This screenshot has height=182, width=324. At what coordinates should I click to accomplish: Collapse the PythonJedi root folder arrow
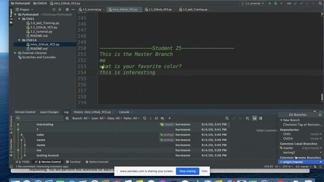(x=15, y=15)
